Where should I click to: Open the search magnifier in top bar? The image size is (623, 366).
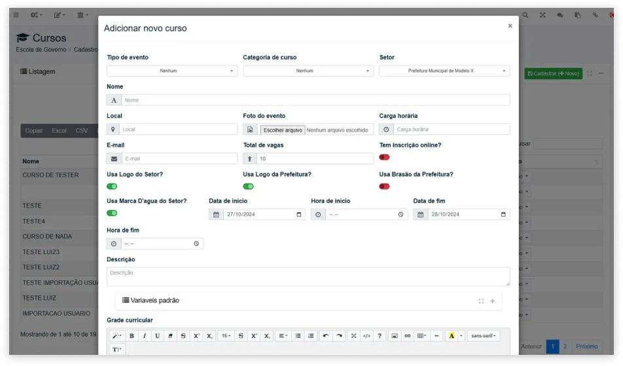point(525,15)
